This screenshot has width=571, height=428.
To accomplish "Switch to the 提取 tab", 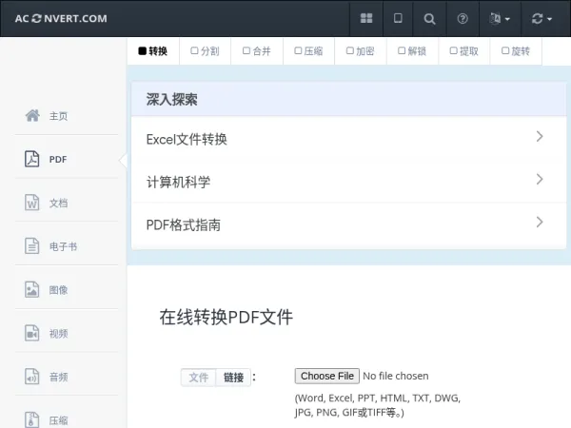I will point(464,51).
